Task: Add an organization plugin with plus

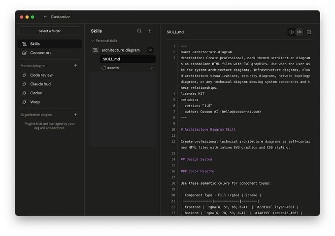Action: point(75,115)
